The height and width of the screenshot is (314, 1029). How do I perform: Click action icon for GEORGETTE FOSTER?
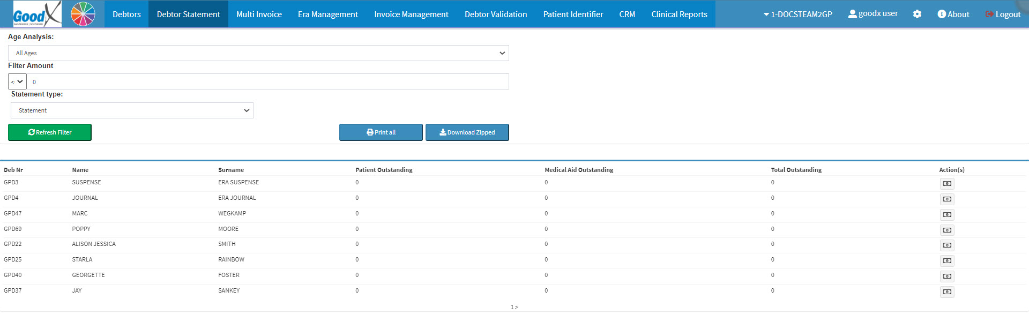(x=947, y=276)
